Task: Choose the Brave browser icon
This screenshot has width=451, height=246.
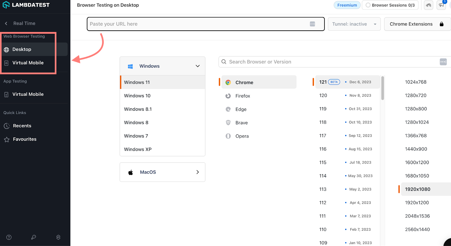Action: (x=228, y=123)
